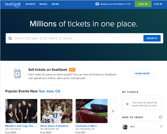Open the Notre Dame at Stanford link
The width and height of the screenshot is (167, 134).
(x=54, y=126)
